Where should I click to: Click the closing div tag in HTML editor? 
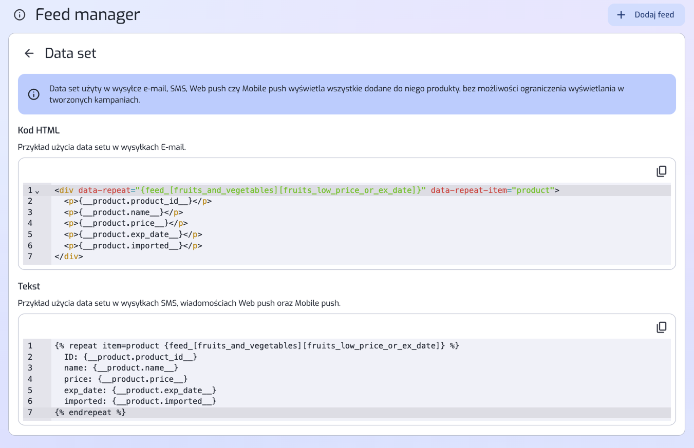point(69,257)
